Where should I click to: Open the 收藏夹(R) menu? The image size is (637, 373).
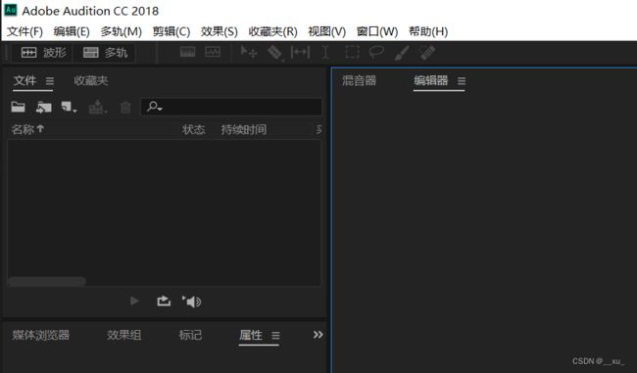pos(273,31)
